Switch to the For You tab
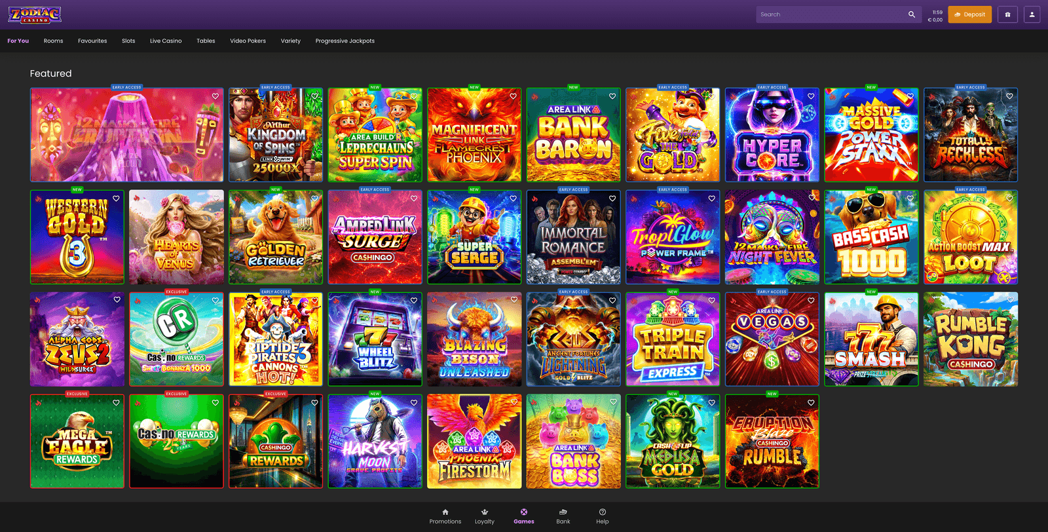 (x=18, y=41)
